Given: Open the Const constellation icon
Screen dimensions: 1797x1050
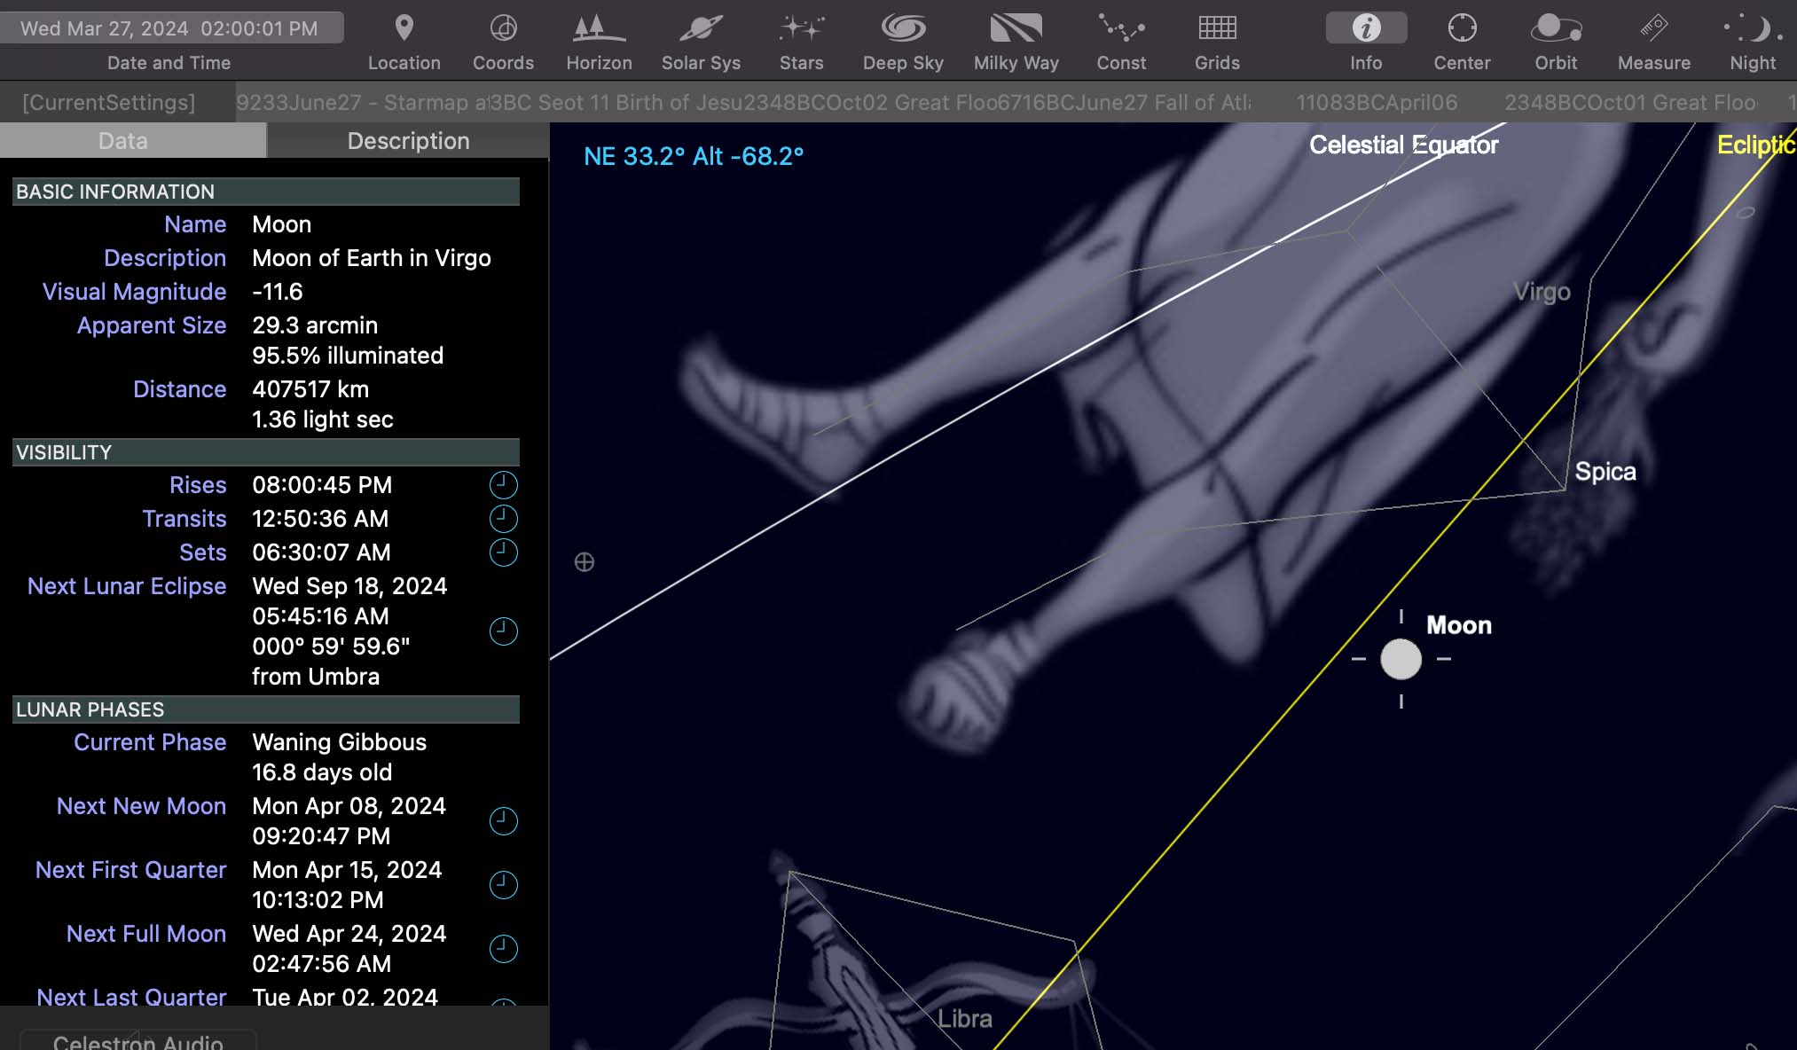Looking at the screenshot, I should tap(1121, 28).
